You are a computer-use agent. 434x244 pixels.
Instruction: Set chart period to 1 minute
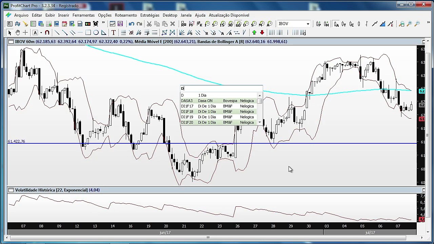point(207,24)
